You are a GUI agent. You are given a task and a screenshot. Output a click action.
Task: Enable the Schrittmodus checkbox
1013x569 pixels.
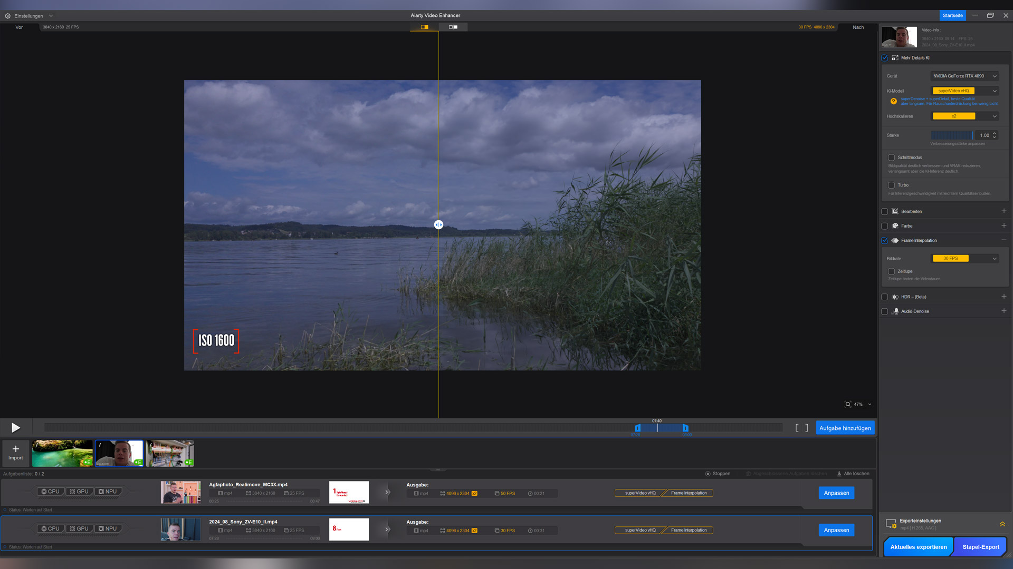point(891,158)
